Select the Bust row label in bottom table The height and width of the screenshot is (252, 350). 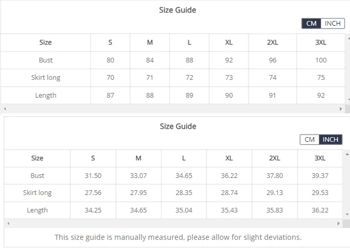coord(37,175)
